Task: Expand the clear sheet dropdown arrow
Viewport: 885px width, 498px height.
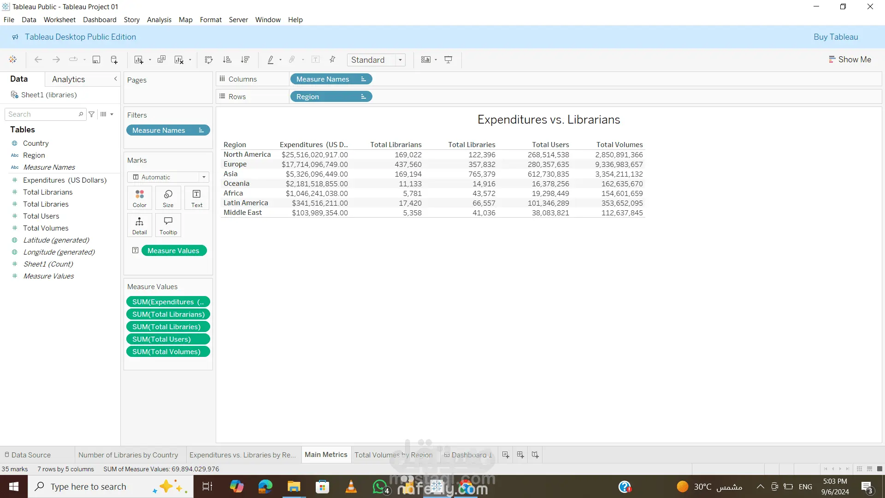Action: 190,60
